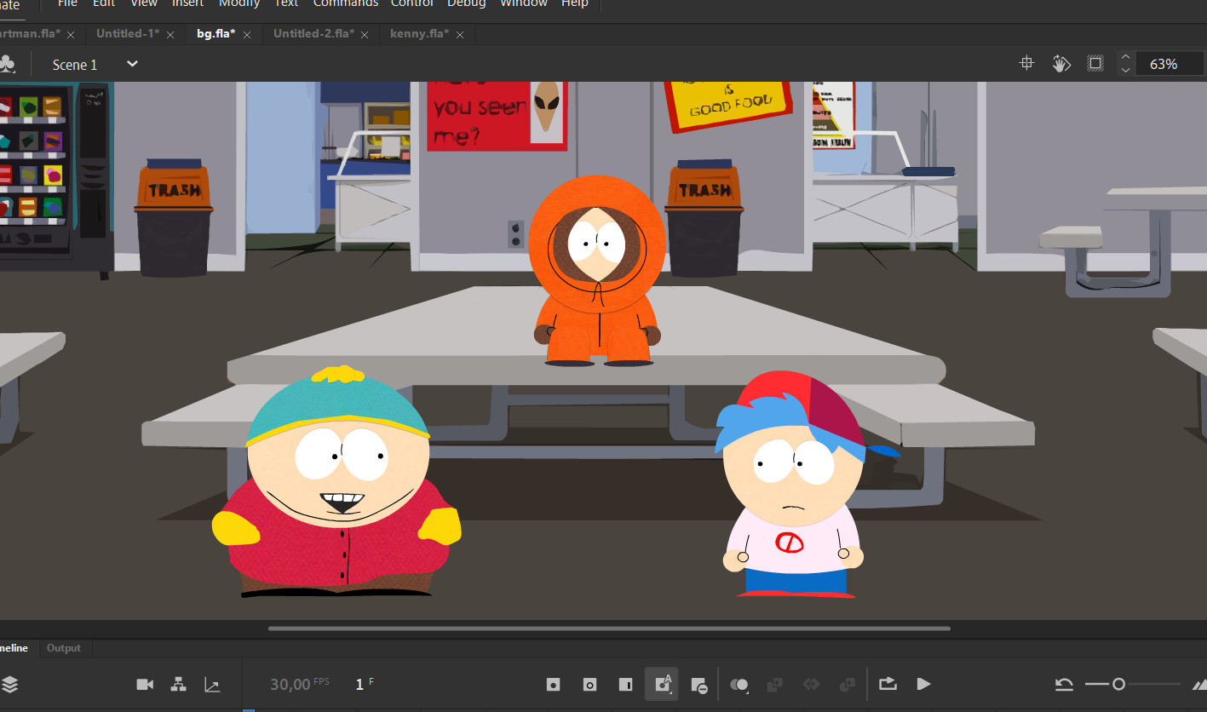Select the stage rotation tool icon
Image resolution: width=1207 pixels, height=712 pixels.
pyautogui.click(x=1060, y=64)
